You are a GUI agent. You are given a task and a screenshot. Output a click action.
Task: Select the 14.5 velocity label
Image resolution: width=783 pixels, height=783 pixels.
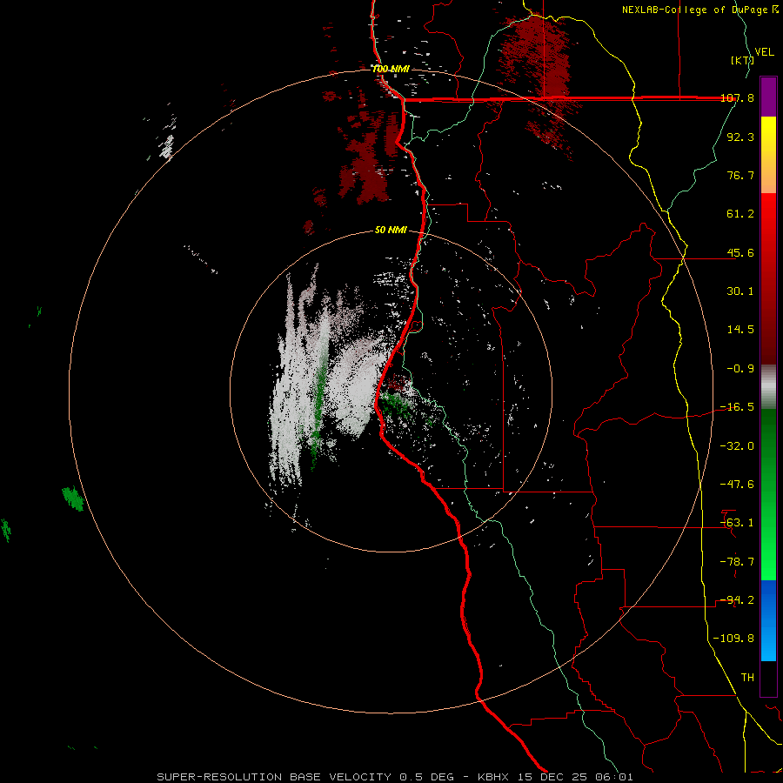pyautogui.click(x=740, y=330)
